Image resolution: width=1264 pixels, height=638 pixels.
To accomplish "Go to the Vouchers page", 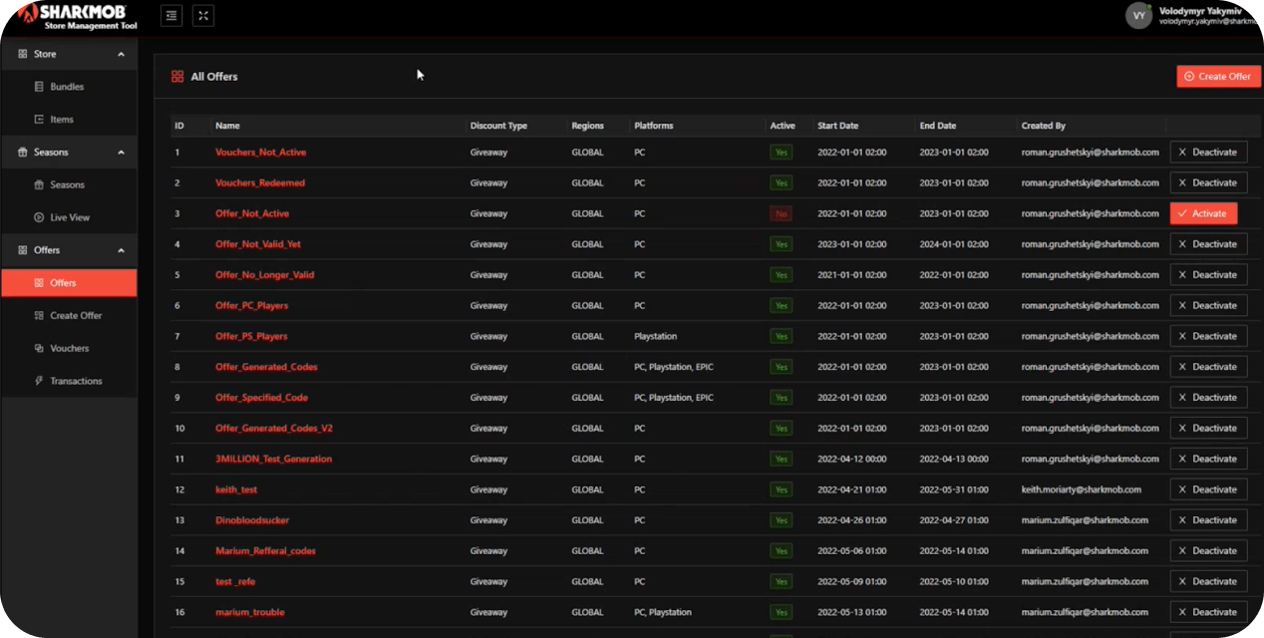I will coord(69,349).
